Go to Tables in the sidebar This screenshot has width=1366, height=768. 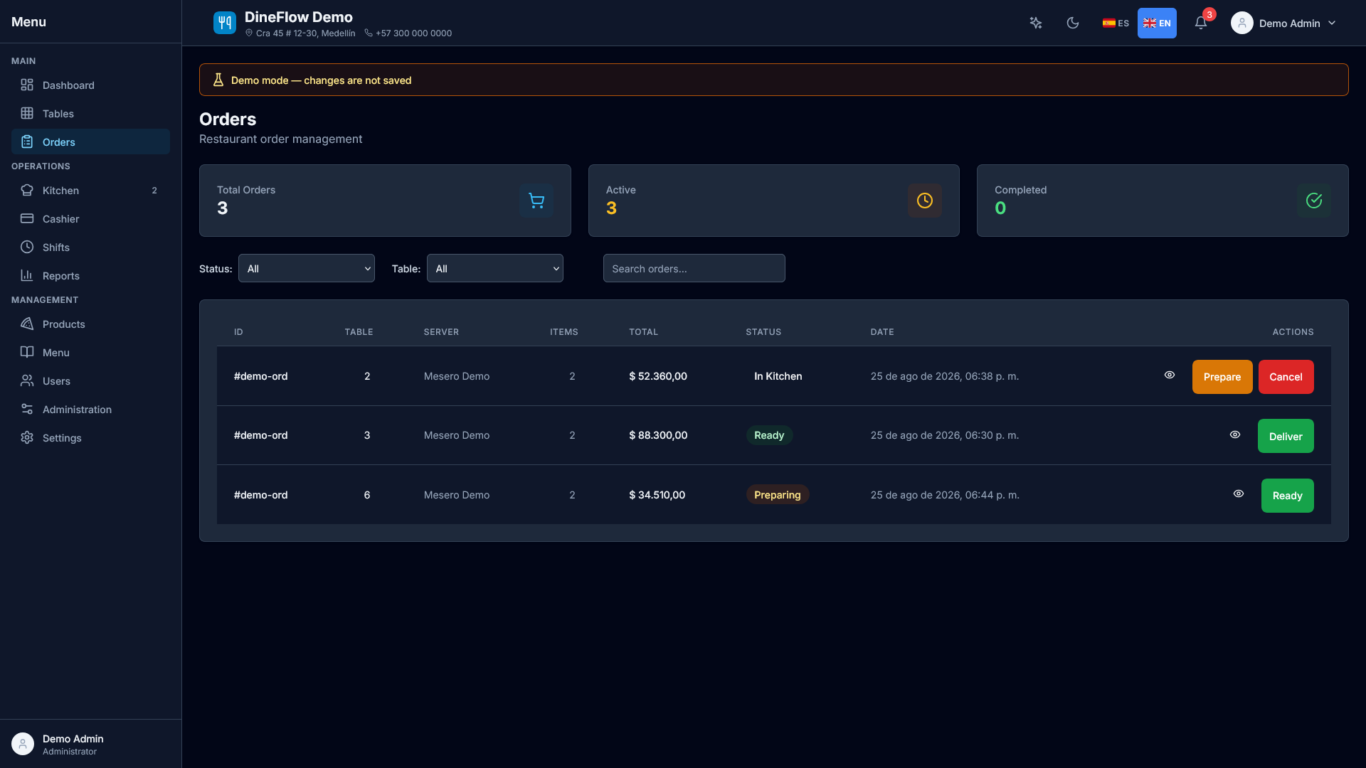[x=90, y=113]
